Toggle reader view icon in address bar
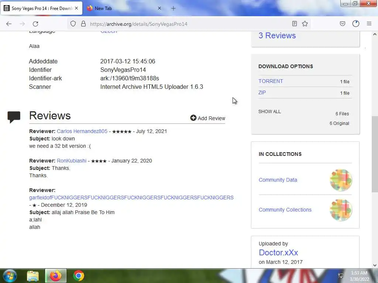378x283 pixels. point(294,24)
